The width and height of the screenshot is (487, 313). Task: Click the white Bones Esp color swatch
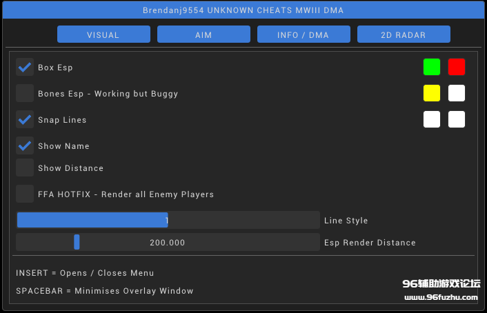coord(457,93)
